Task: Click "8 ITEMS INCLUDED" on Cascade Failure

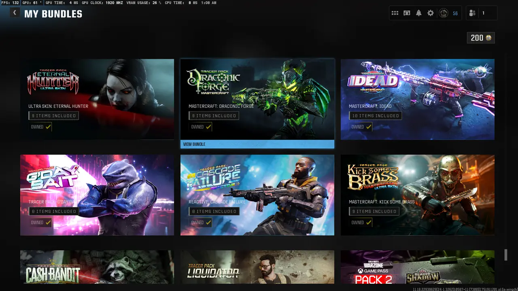Action: [214, 211]
